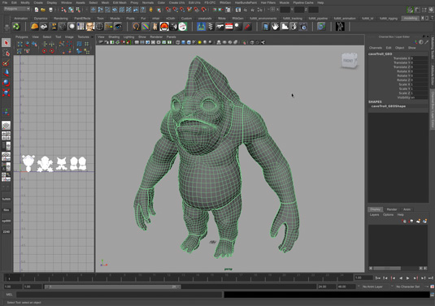Click the play backwards button
The width and height of the screenshot is (435, 306).
pyautogui.click(x=401, y=278)
